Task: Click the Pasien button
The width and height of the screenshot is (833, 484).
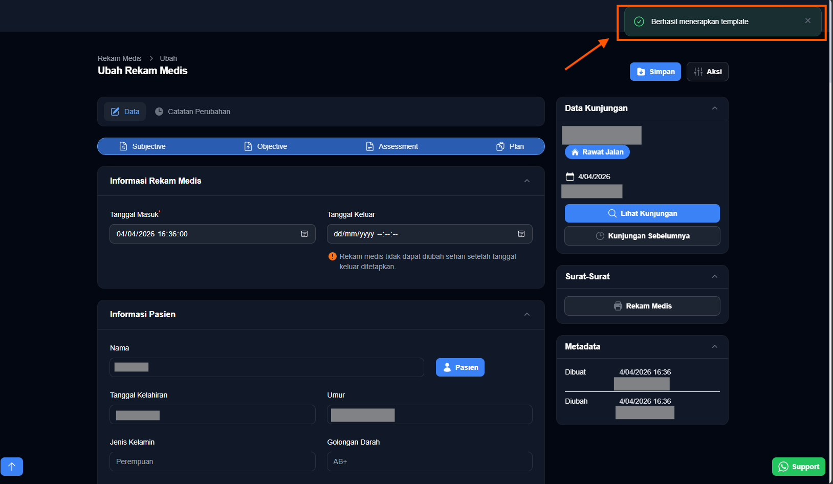Action: click(460, 367)
